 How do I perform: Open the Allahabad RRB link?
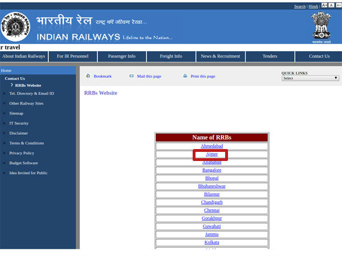pos(212,162)
